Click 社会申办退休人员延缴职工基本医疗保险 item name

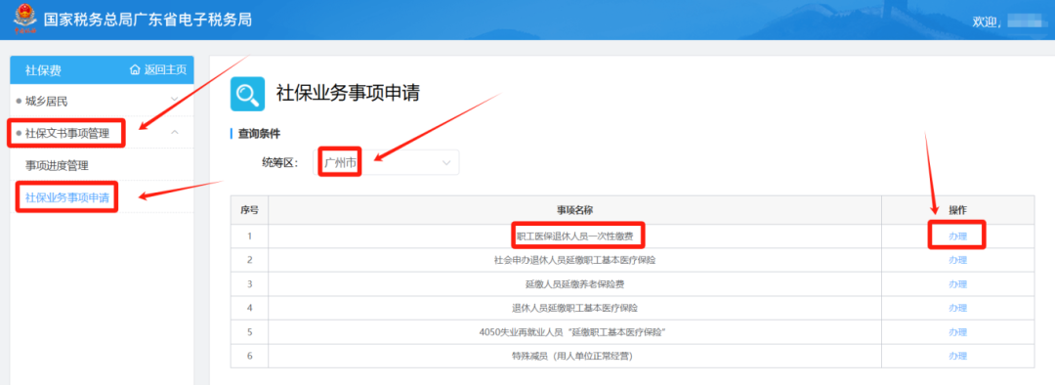(574, 260)
